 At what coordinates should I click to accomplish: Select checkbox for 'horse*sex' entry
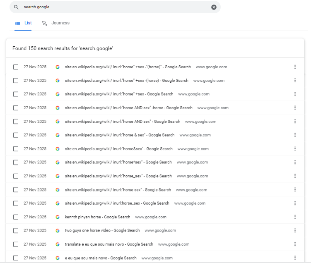tap(16, 163)
